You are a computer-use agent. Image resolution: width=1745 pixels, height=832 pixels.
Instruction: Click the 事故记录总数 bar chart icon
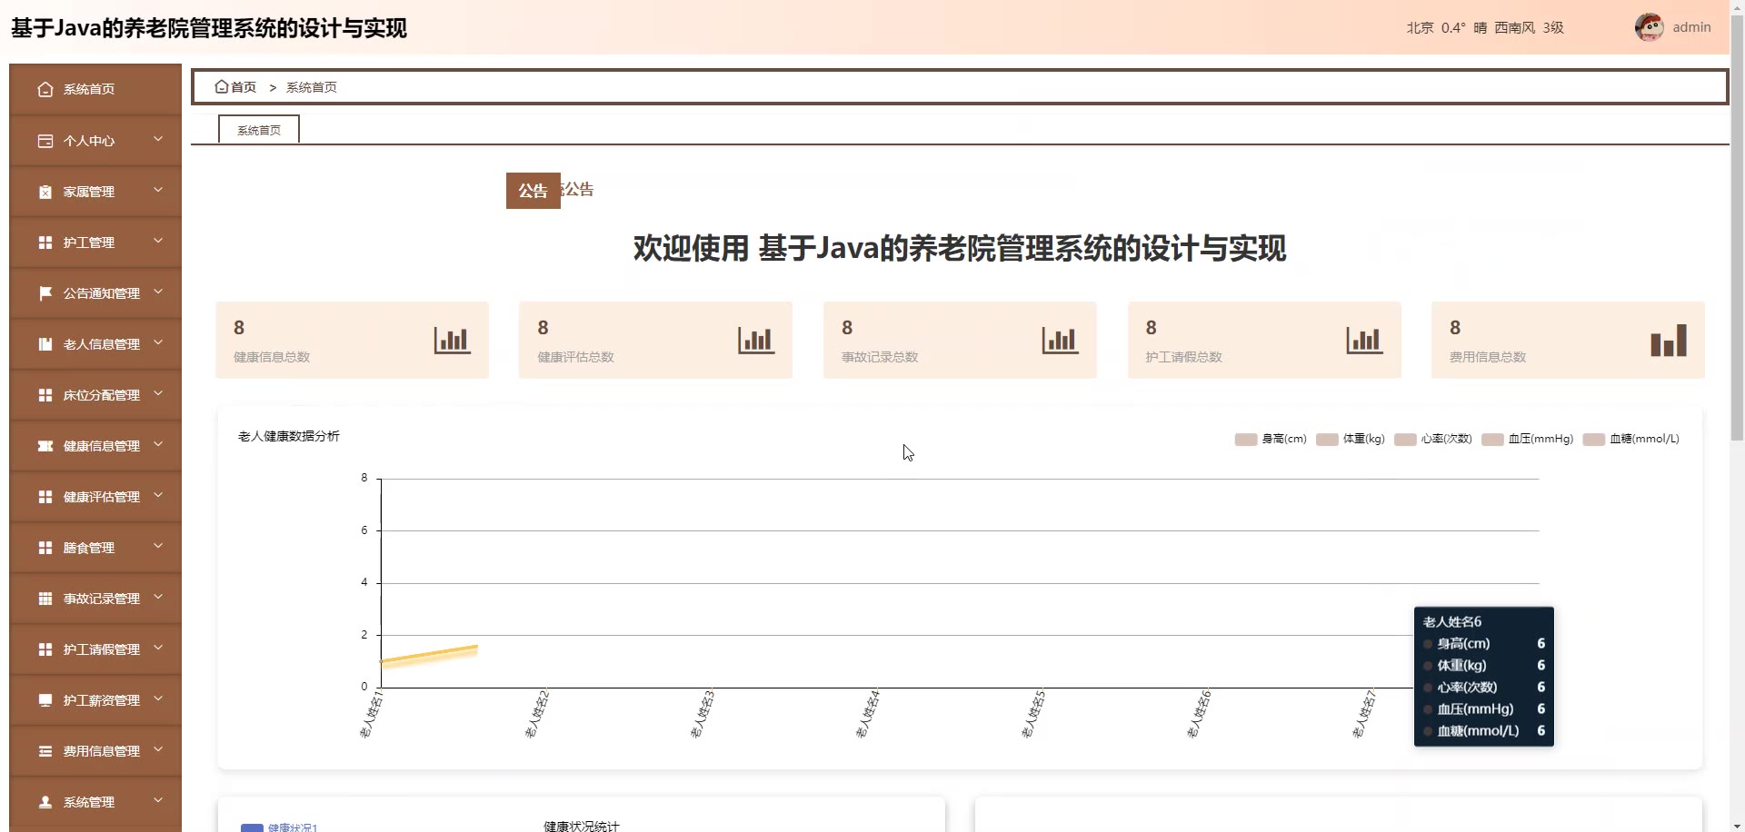click(x=1060, y=340)
